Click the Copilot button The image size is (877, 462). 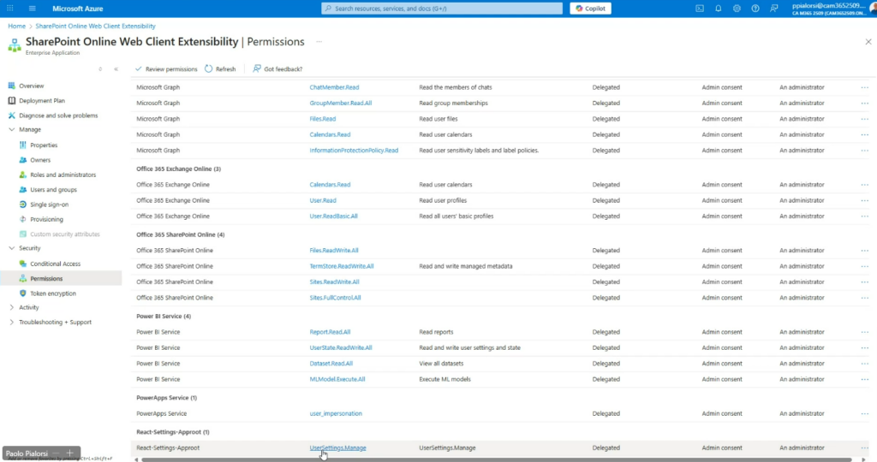(x=590, y=9)
